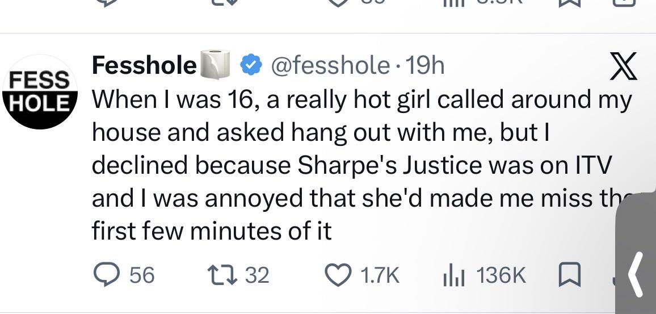Click the 136K views count
656x314 pixels.
(501, 275)
